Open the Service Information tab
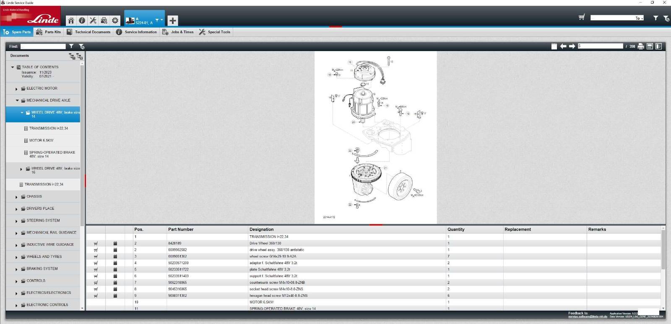 pos(136,32)
